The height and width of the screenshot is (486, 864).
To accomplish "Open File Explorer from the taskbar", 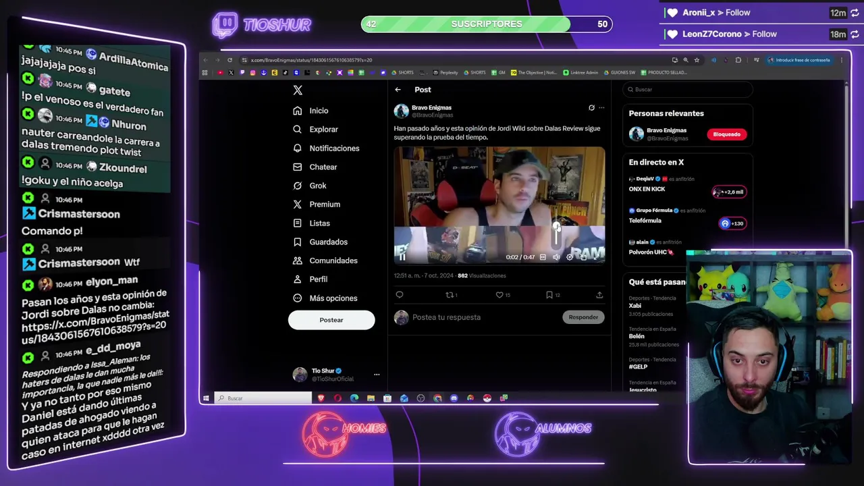I will (371, 398).
